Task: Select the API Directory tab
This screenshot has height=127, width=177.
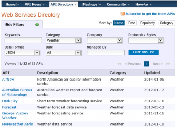Action: tap(62, 4)
